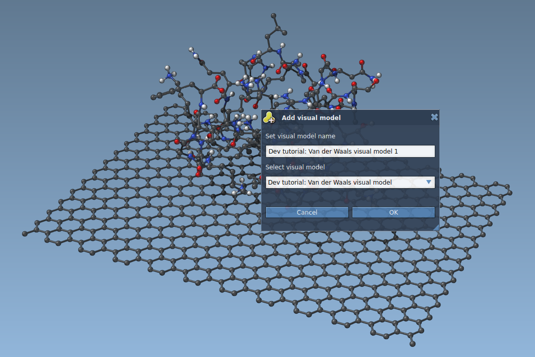The image size is (535, 357).
Task: Confirm the visual model with OK
Action: pyautogui.click(x=393, y=212)
